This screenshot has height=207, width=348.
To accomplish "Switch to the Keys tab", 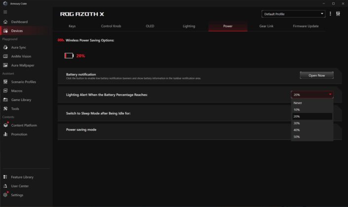I will tap(72, 26).
